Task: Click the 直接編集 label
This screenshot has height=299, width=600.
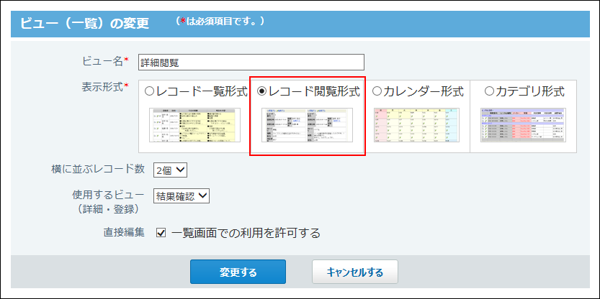Action: point(124,232)
